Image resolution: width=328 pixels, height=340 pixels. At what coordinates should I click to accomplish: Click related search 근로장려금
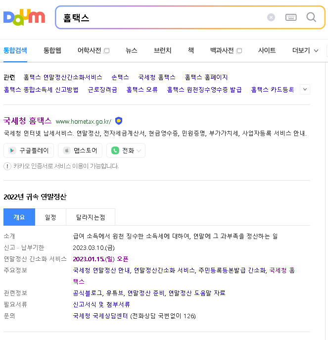coord(102,90)
